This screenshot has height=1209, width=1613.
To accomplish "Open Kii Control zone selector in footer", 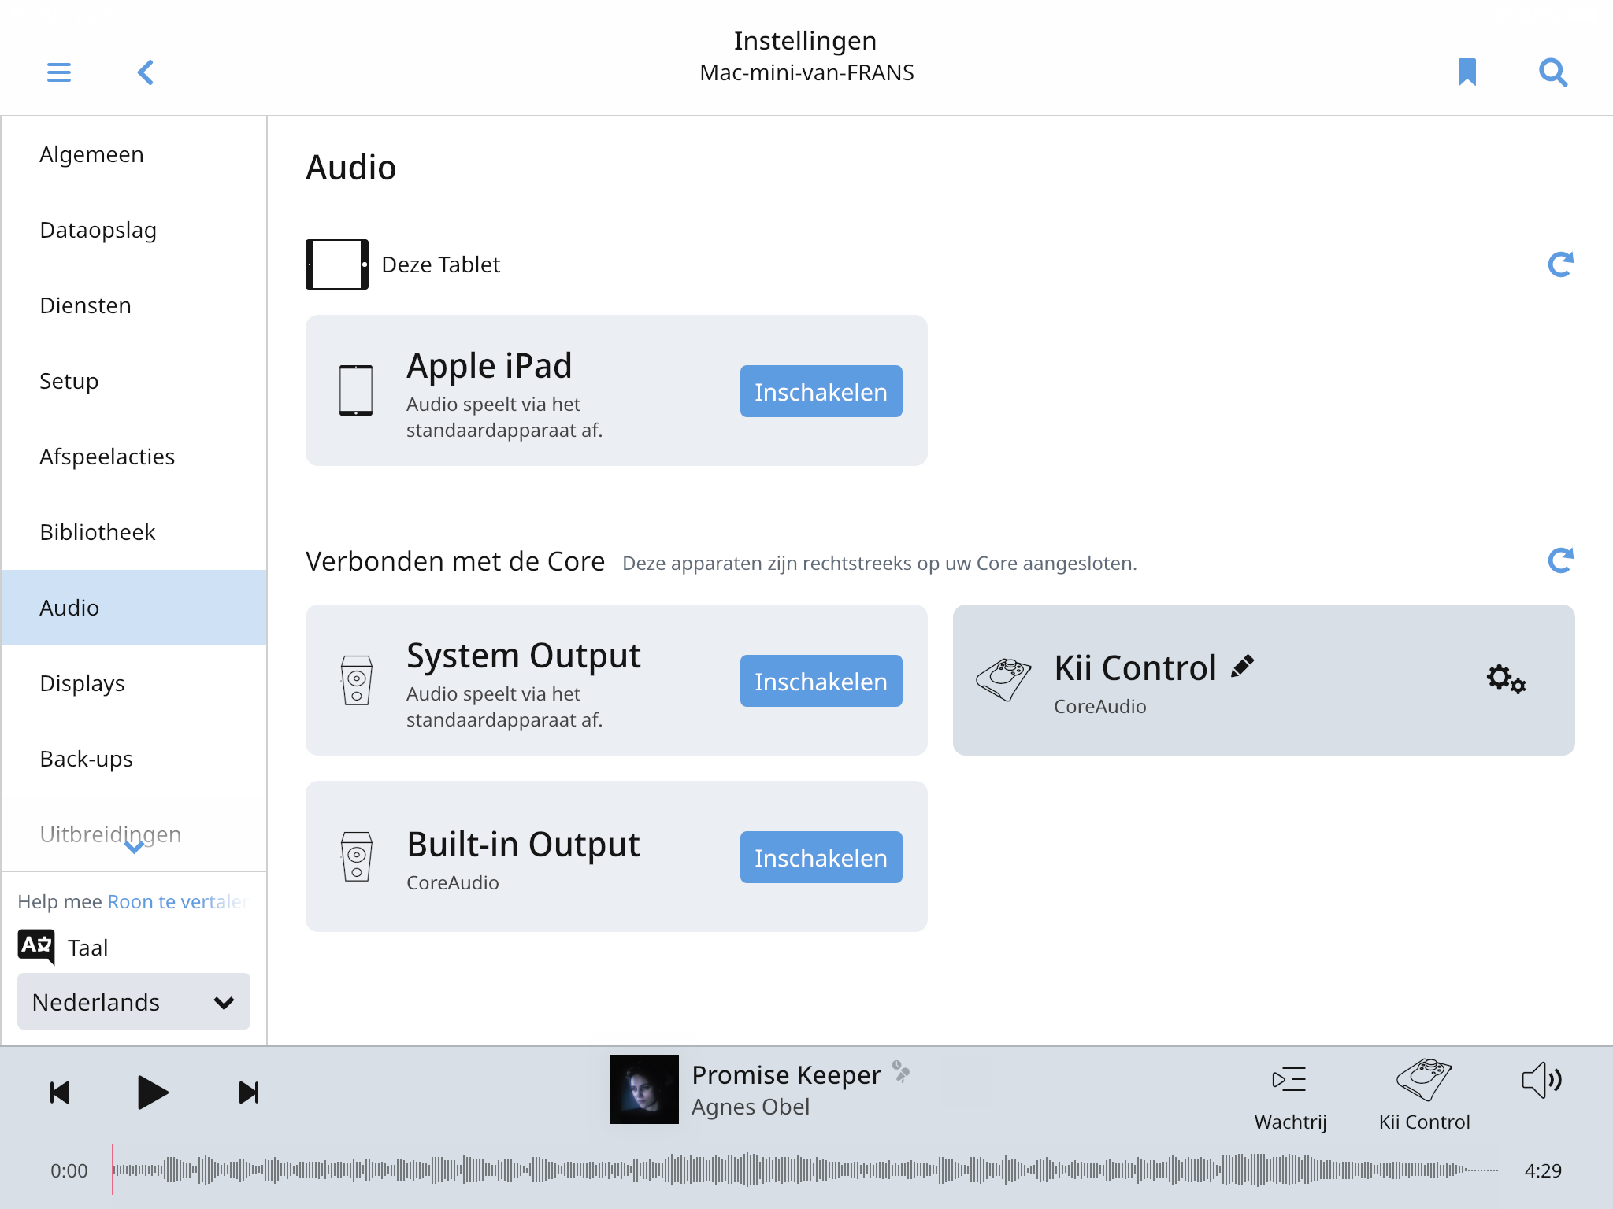I will click(x=1424, y=1096).
